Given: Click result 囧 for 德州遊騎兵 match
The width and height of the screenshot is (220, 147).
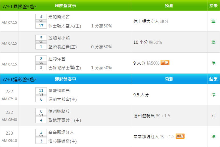Looking at the screenshot, I should (213, 116).
